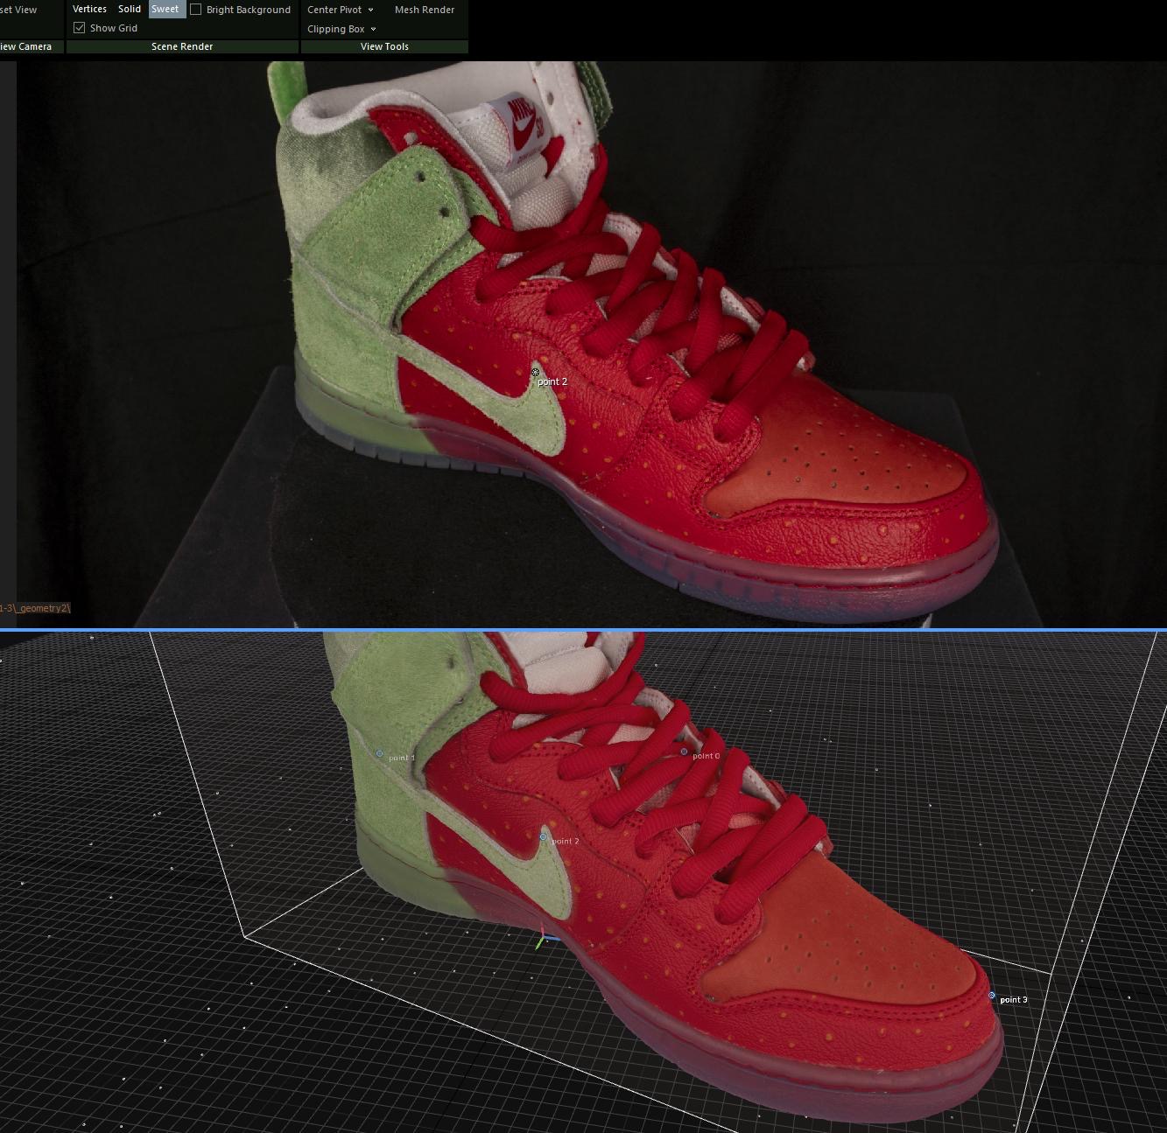
Task: Toggle the highlighted Sweet render mode
Action: tap(165, 9)
